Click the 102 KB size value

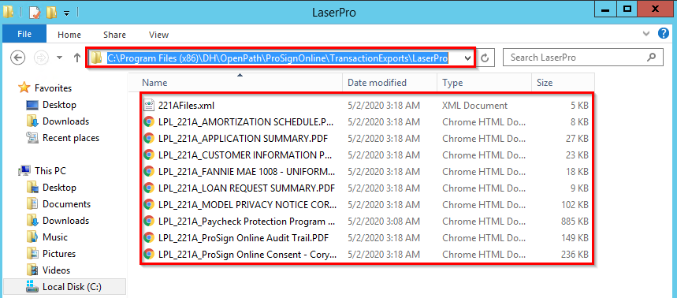coord(575,204)
